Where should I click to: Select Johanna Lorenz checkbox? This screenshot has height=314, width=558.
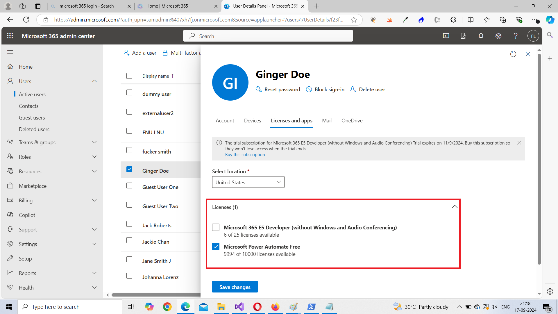tap(129, 276)
